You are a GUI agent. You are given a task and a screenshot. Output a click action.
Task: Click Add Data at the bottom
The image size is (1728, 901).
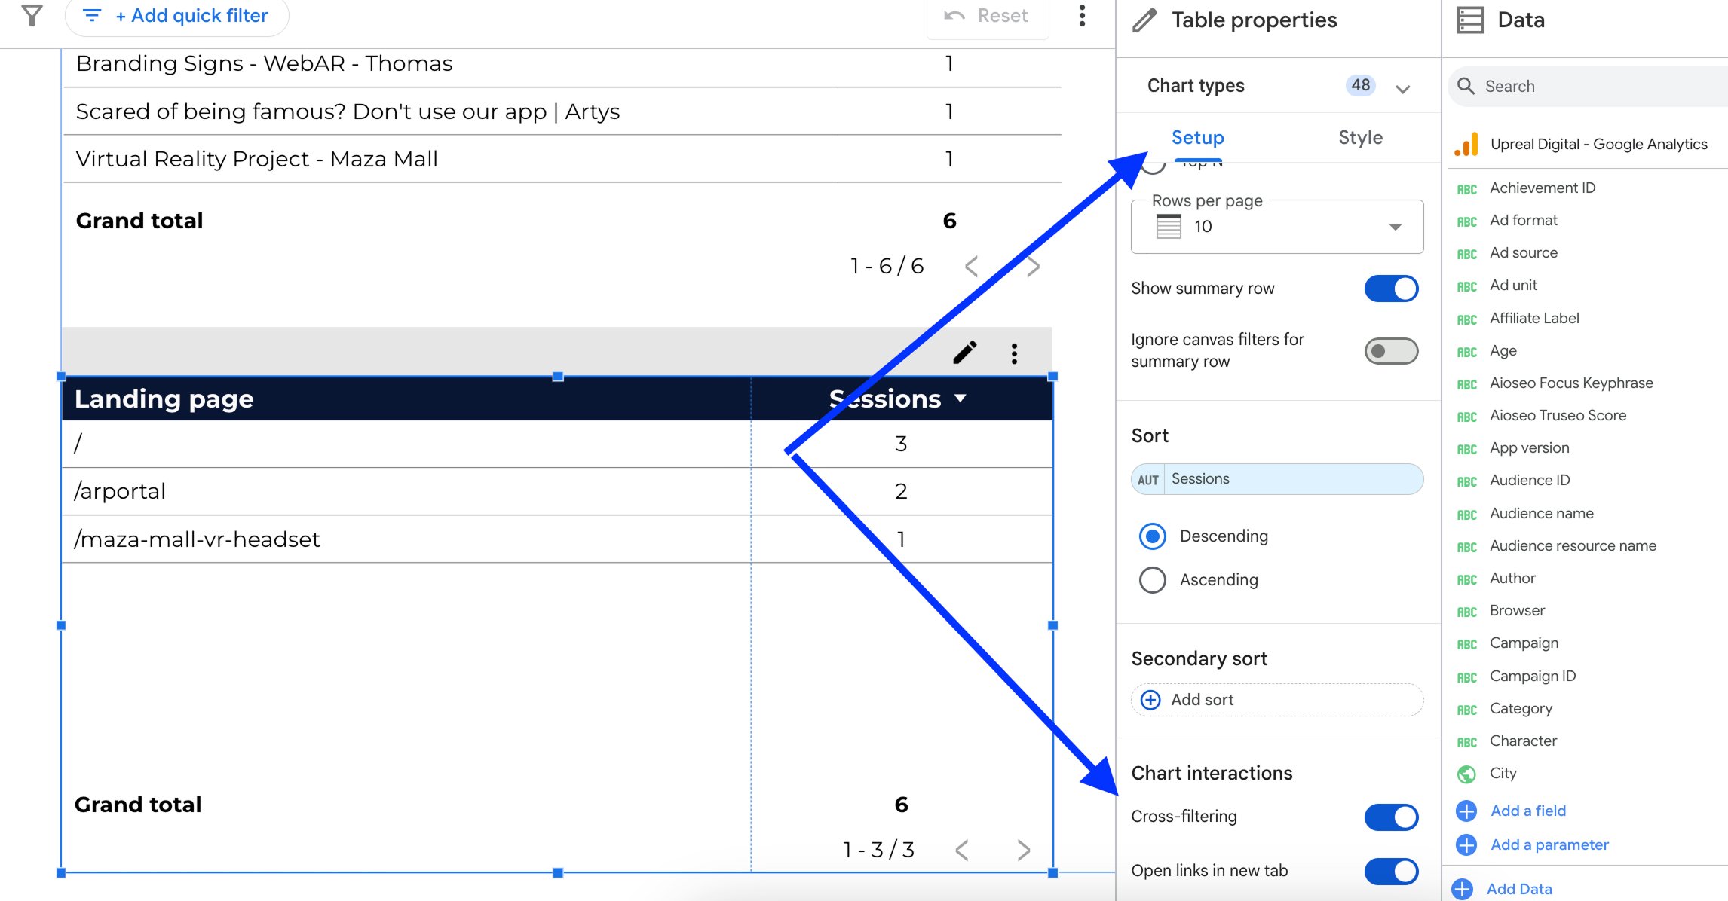[1518, 889]
